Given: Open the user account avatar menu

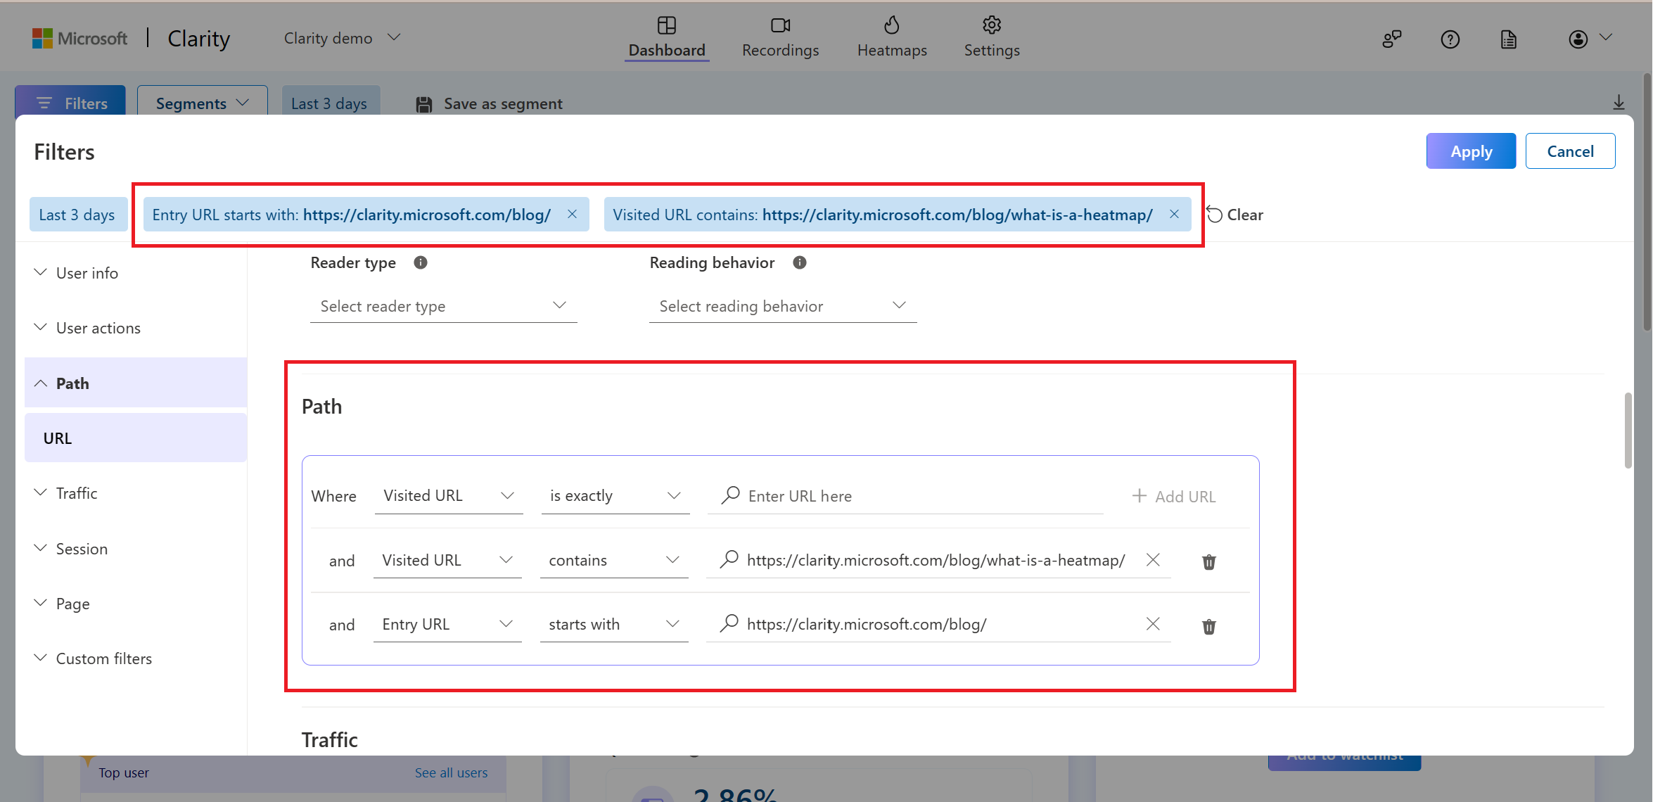Looking at the screenshot, I should tap(1589, 39).
